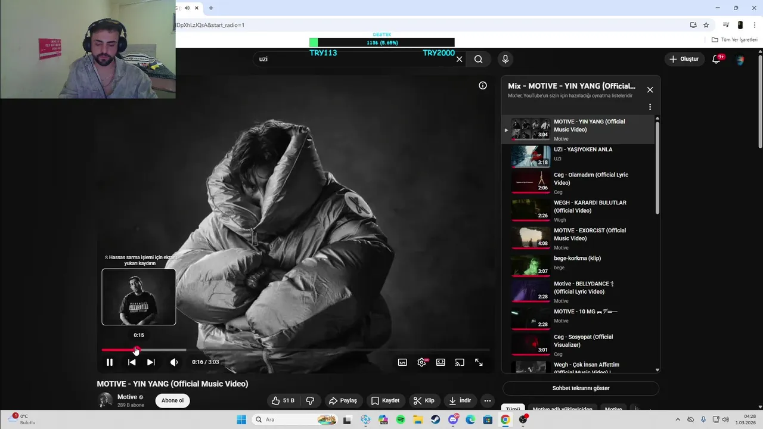Clear the search box text
This screenshot has height=429, width=763.
[459, 59]
